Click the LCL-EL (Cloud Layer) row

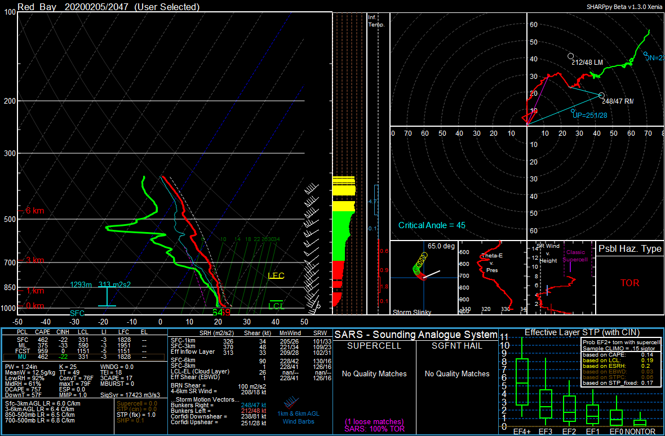click(x=250, y=372)
